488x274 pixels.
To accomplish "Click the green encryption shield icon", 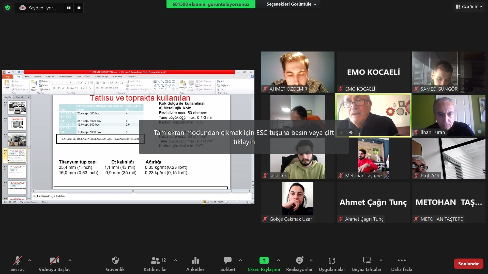I will (x=8, y=8).
